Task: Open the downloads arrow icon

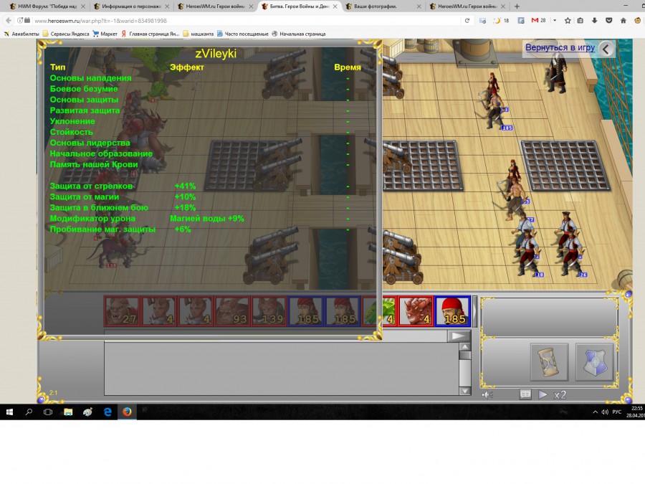Action: [x=594, y=21]
